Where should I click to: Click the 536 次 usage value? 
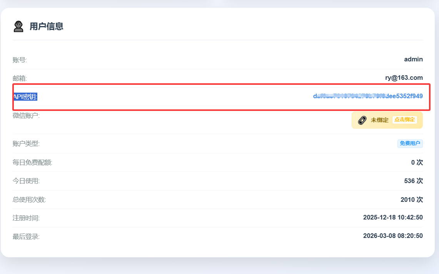click(x=413, y=181)
